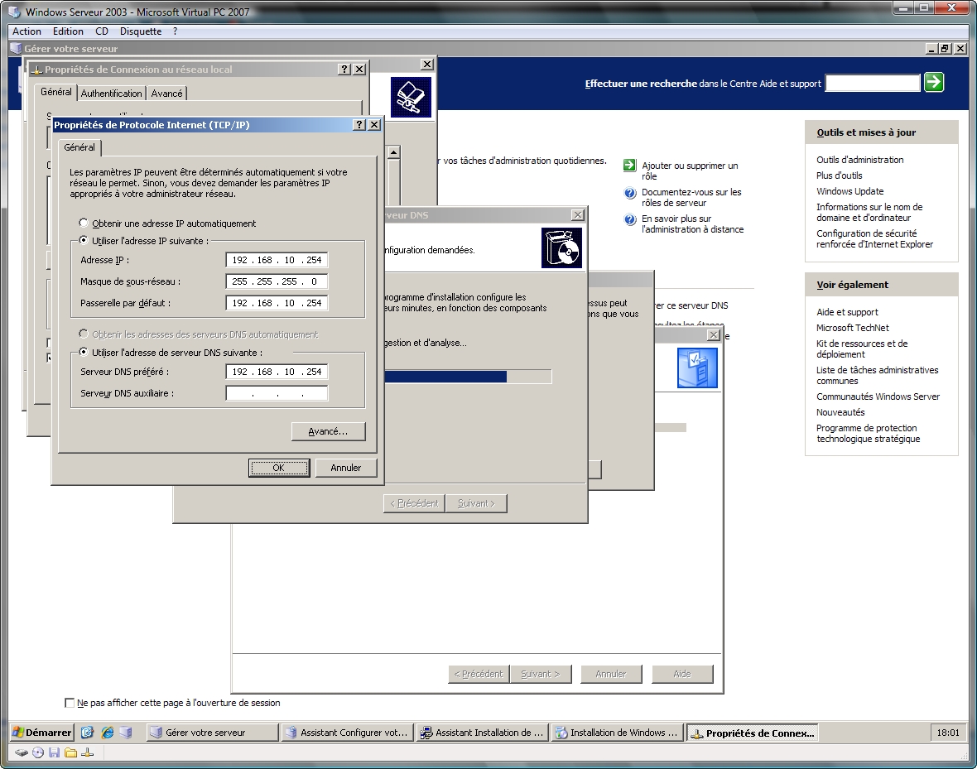Click the Passerelle par défaut field
The width and height of the screenshot is (977, 769).
(x=277, y=303)
